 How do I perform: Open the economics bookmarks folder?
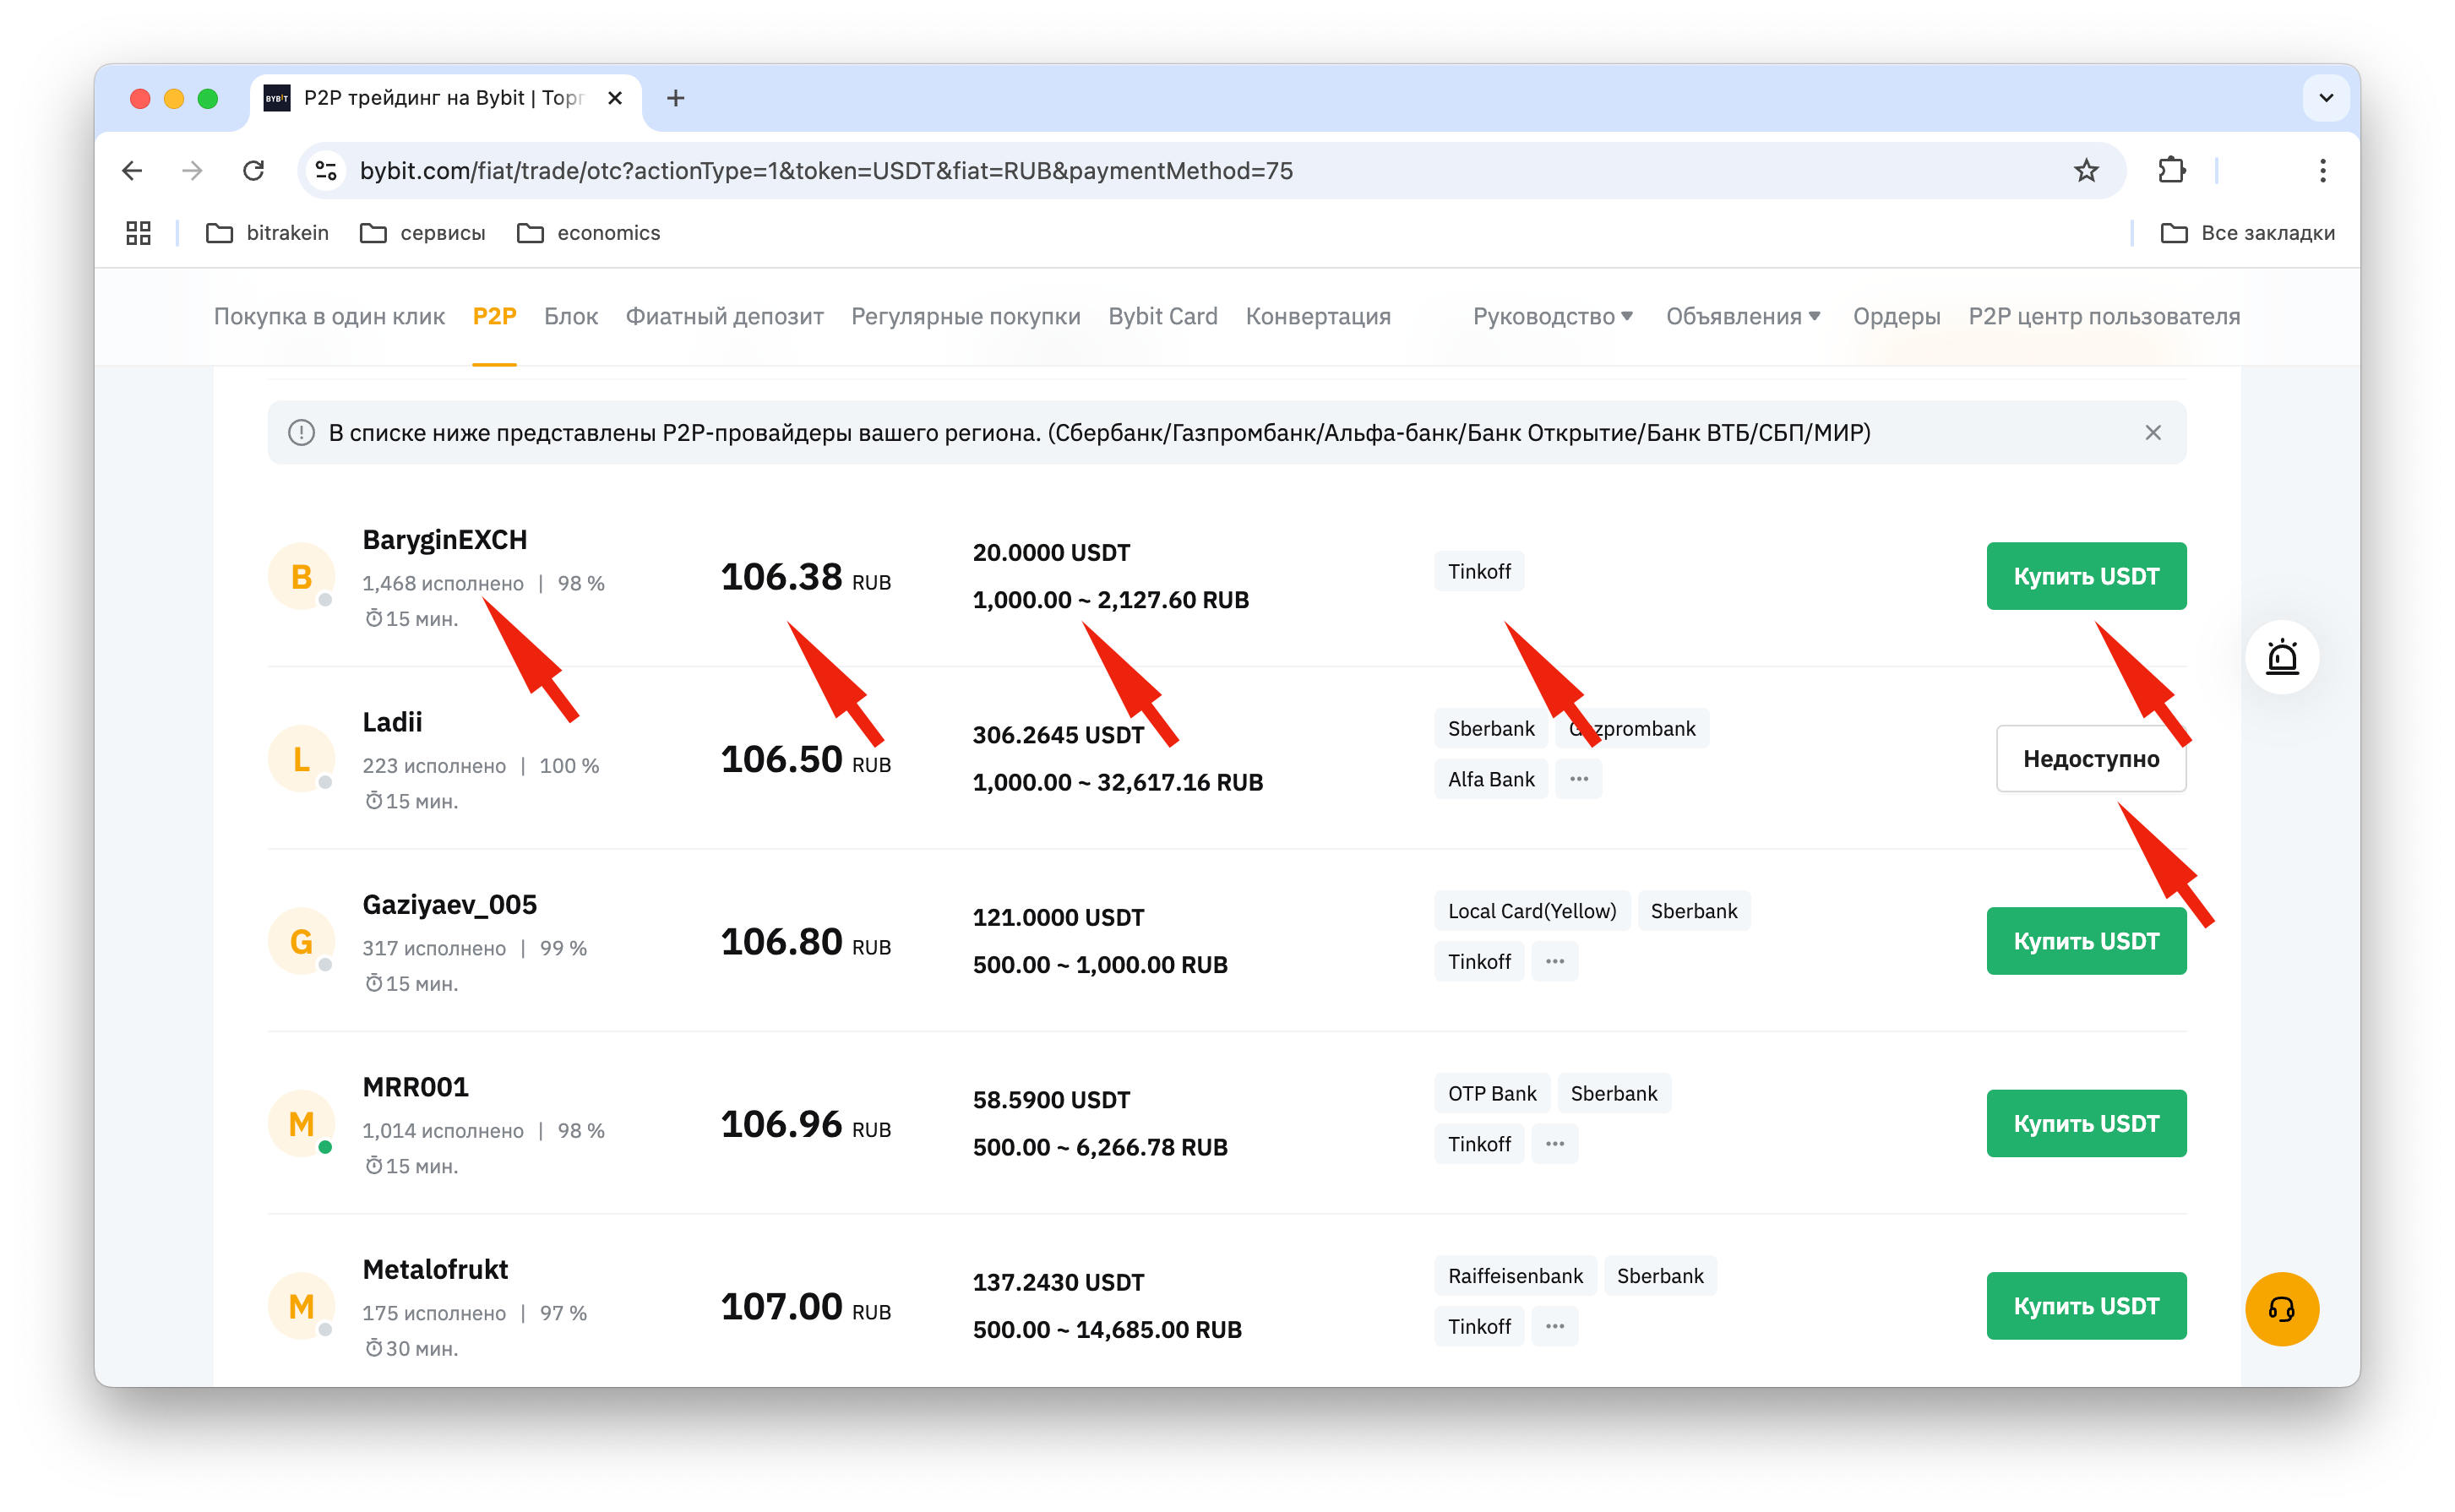[588, 233]
